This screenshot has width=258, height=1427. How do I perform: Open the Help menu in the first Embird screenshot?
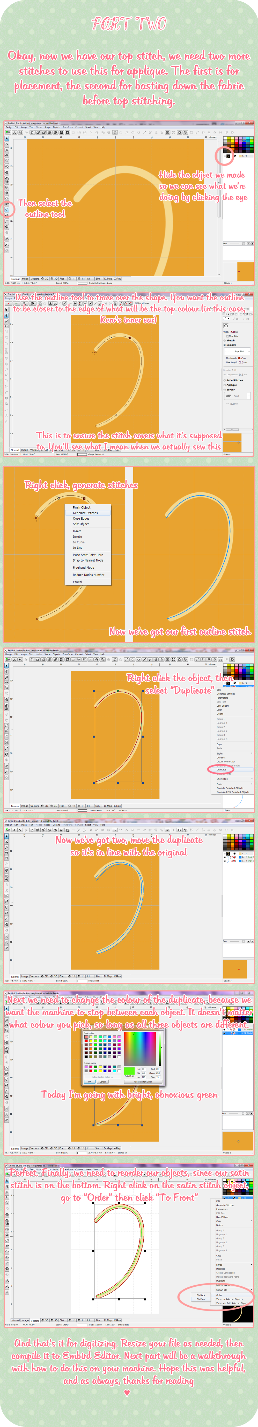(103, 127)
